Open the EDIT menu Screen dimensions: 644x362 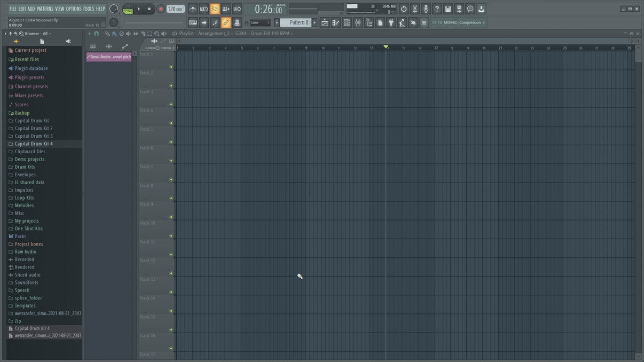coord(22,9)
